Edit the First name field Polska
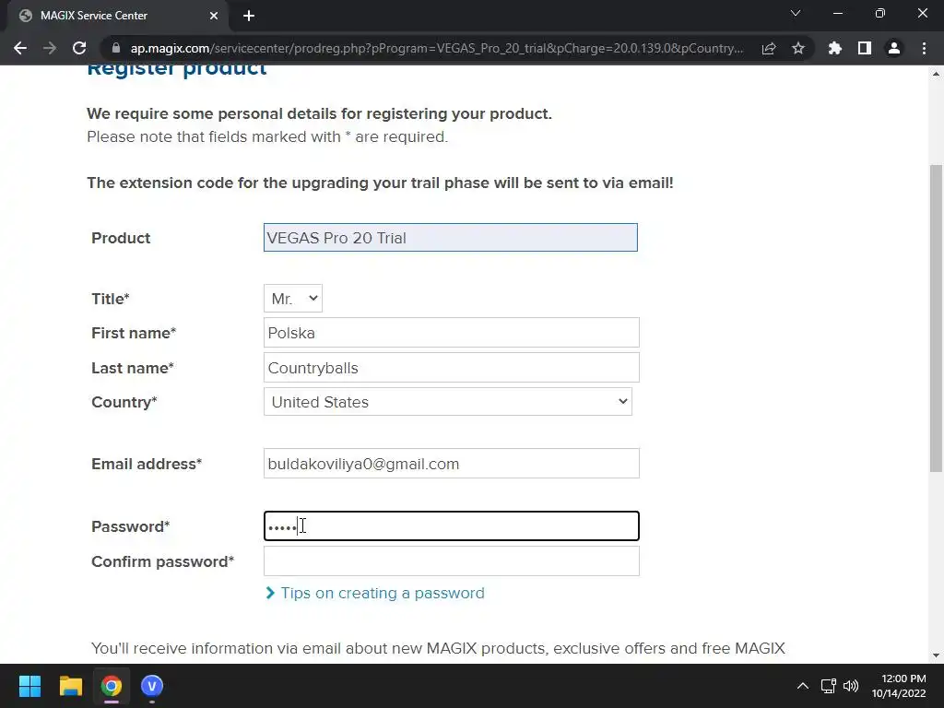The height and width of the screenshot is (708, 944). tap(452, 332)
